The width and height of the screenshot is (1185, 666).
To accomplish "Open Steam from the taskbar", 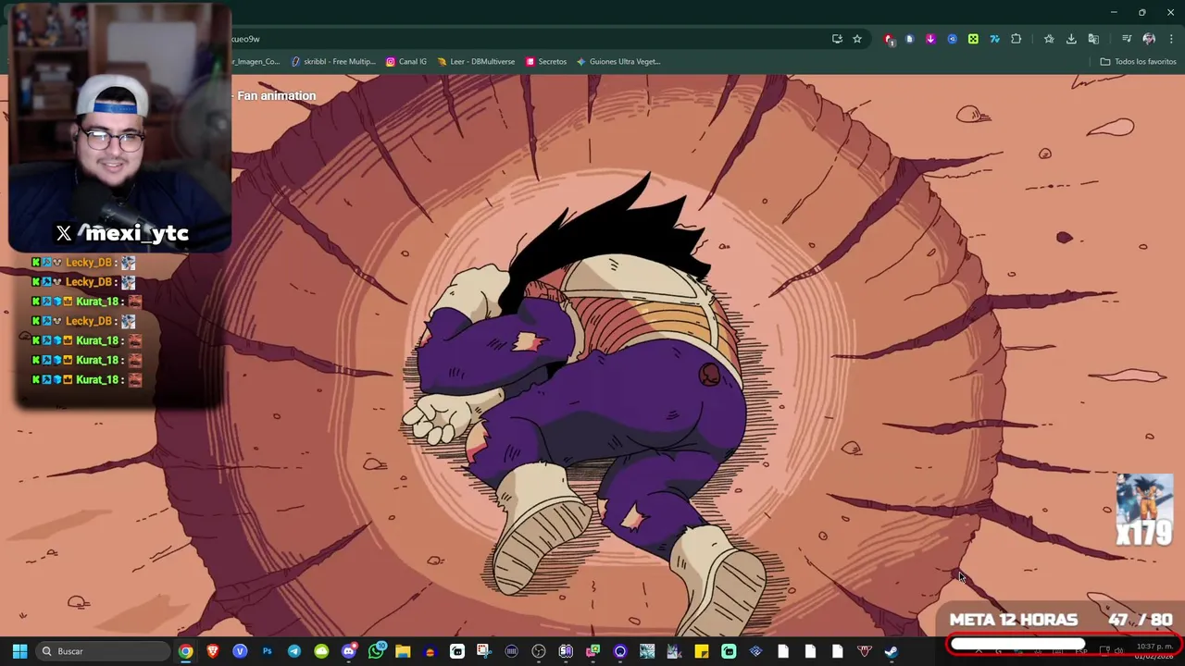I will pos(892,651).
